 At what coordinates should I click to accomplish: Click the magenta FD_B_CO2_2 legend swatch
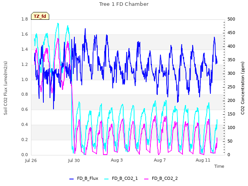[x=146, y=179]
